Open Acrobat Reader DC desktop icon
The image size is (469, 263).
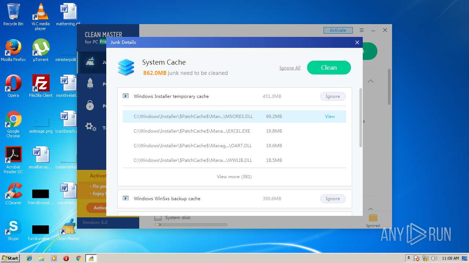point(13,155)
